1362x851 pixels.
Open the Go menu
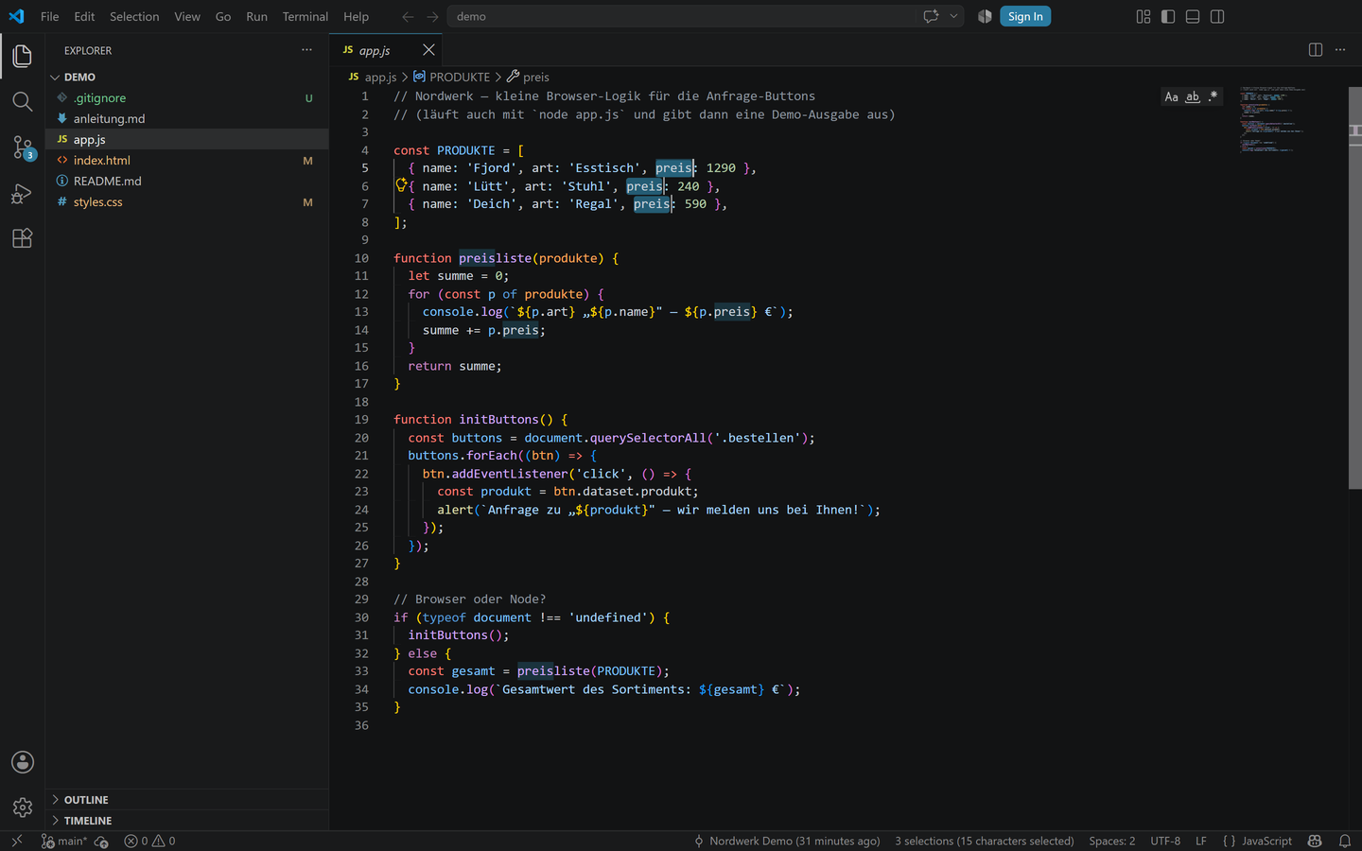coord(223,16)
